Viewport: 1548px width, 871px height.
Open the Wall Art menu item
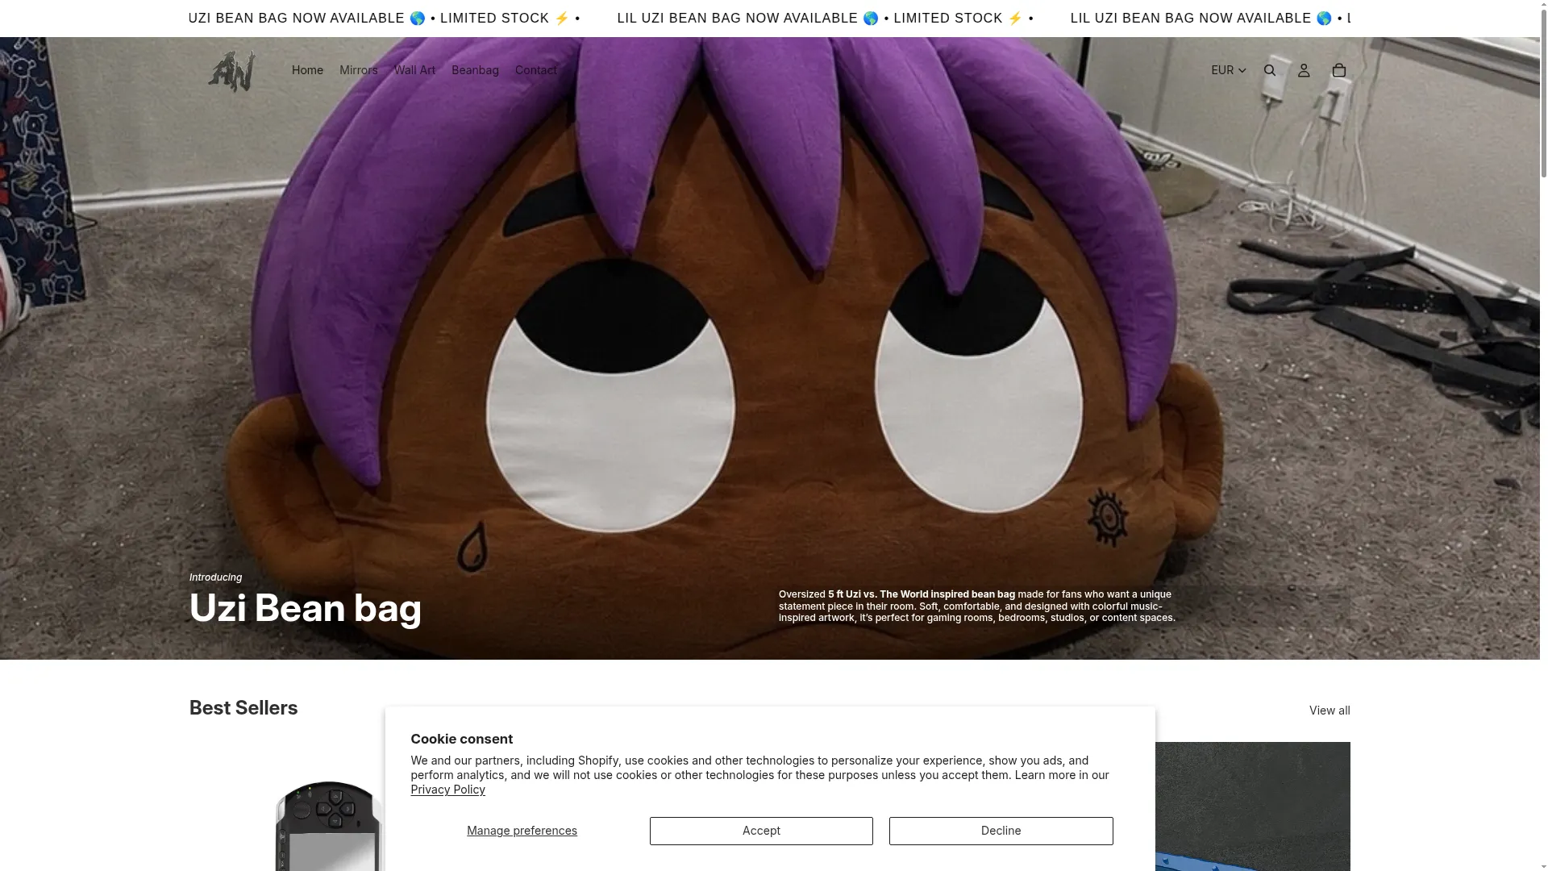[x=414, y=70]
